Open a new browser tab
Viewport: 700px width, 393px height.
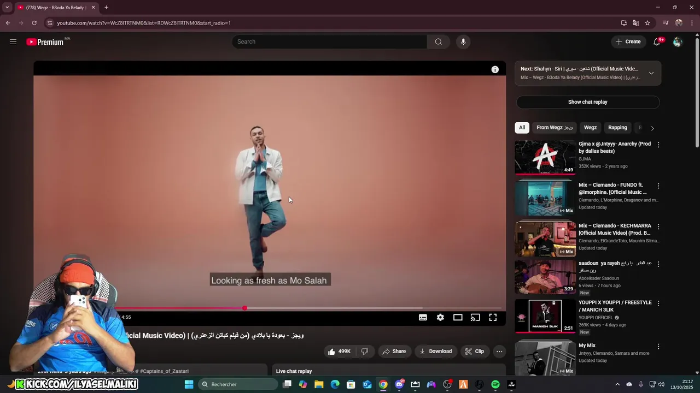106,8
